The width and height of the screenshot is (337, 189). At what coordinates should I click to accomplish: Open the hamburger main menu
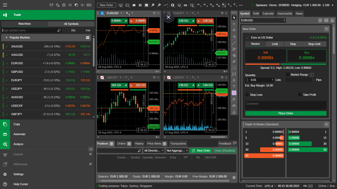click(x=5, y=5)
